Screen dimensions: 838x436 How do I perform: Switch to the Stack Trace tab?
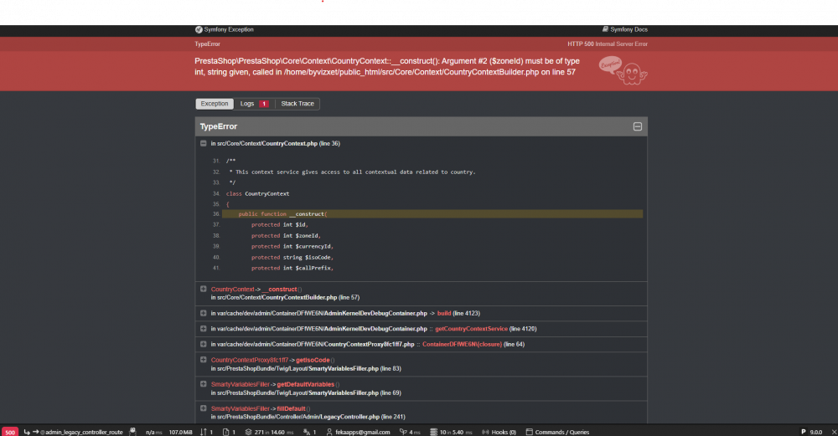pyautogui.click(x=297, y=104)
